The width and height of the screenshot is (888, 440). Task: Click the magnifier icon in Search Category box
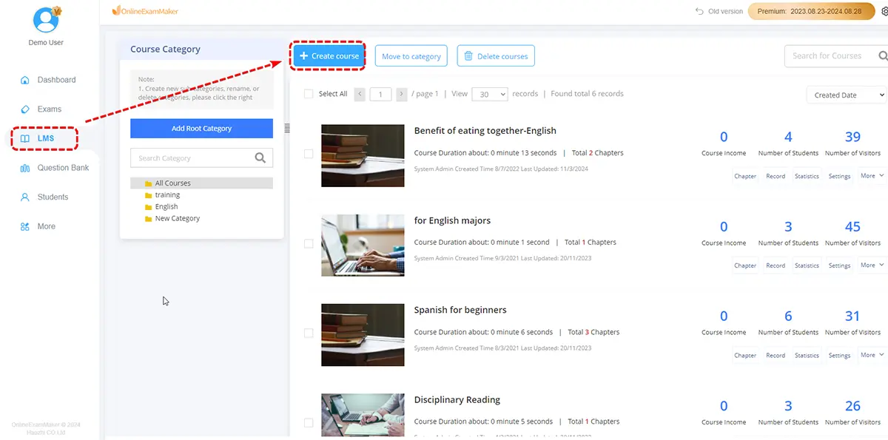click(x=260, y=158)
